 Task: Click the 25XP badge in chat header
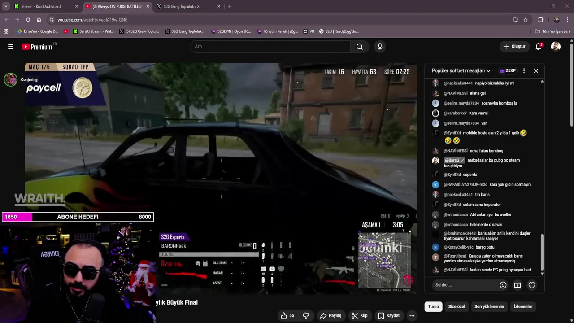point(508,71)
